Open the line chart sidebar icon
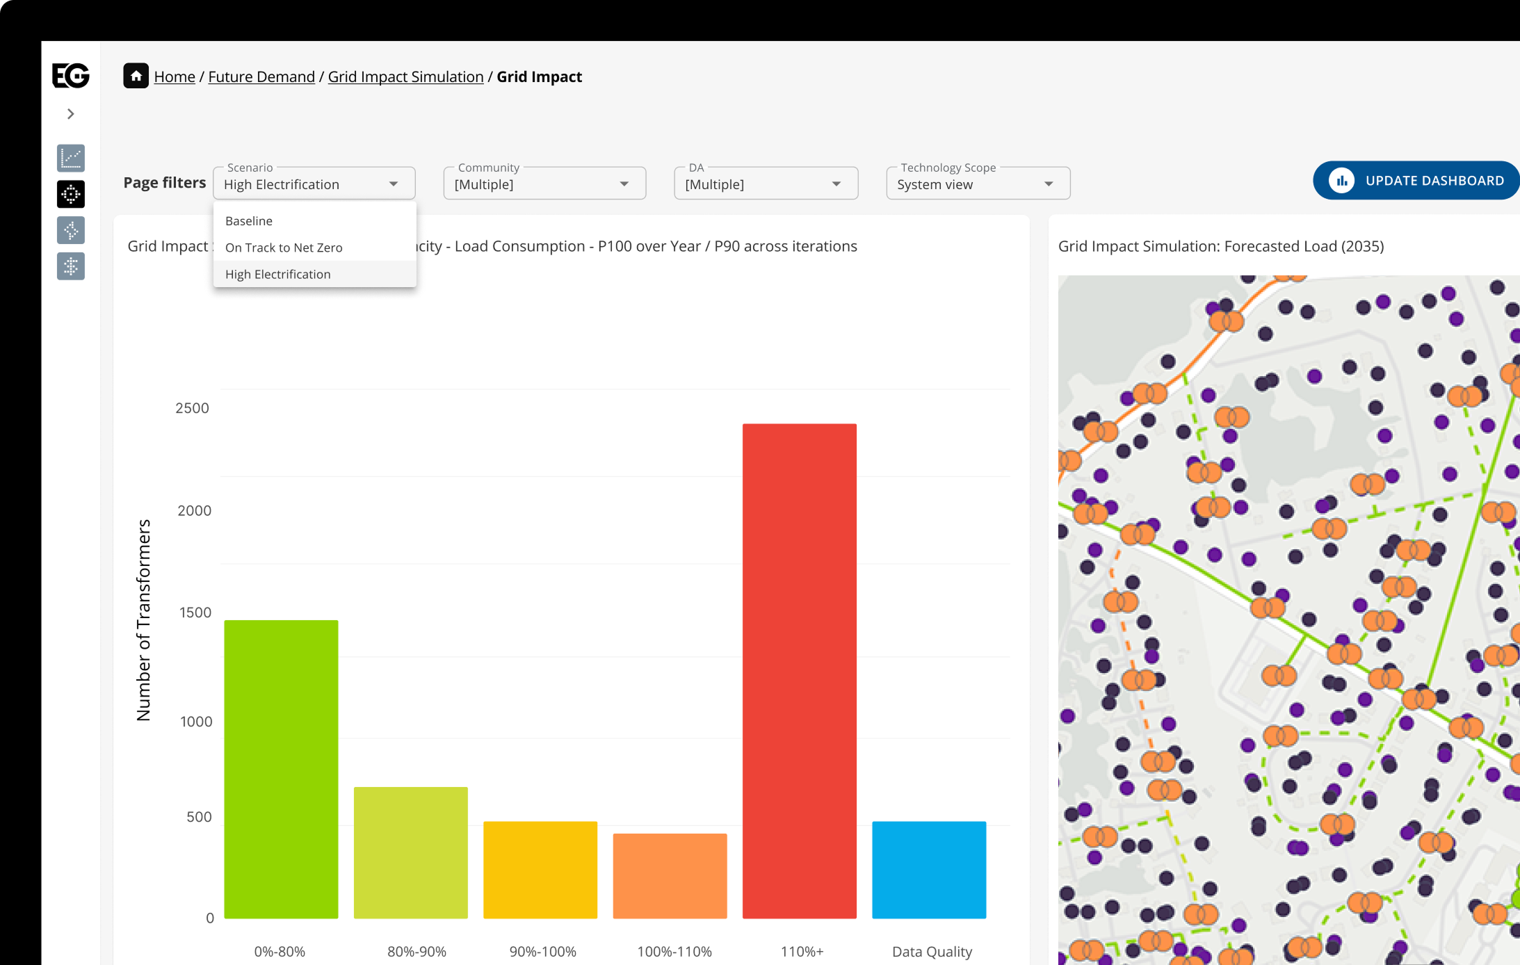1520x965 pixels. [x=71, y=158]
